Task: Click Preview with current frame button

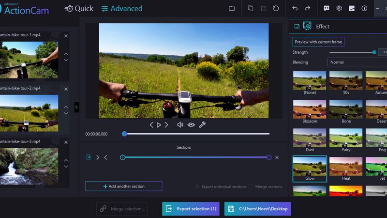Action: pyautogui.click(x=318, y=42)
